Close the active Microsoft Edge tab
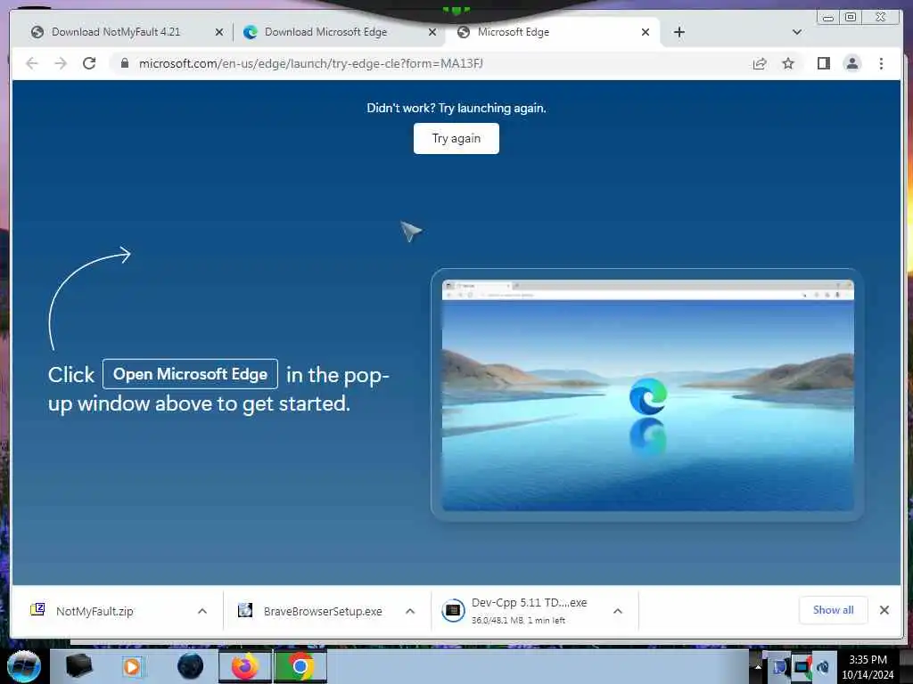 [x=646, y=32]
